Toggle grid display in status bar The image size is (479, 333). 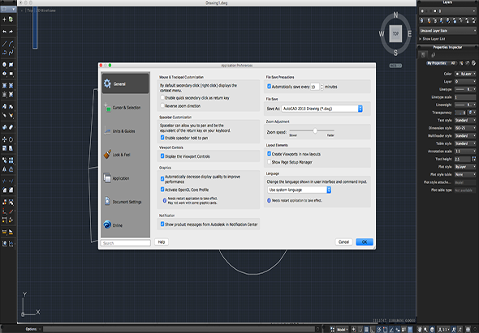[367, 329]
